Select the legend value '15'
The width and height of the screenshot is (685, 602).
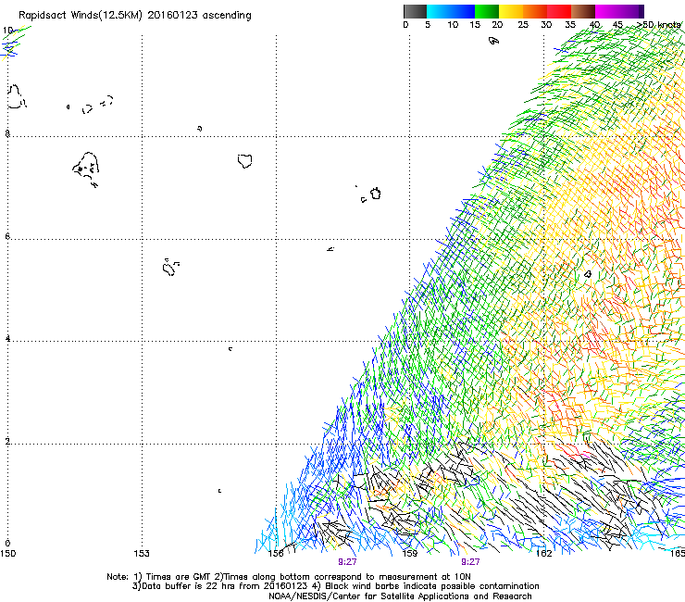pos(475,25)
